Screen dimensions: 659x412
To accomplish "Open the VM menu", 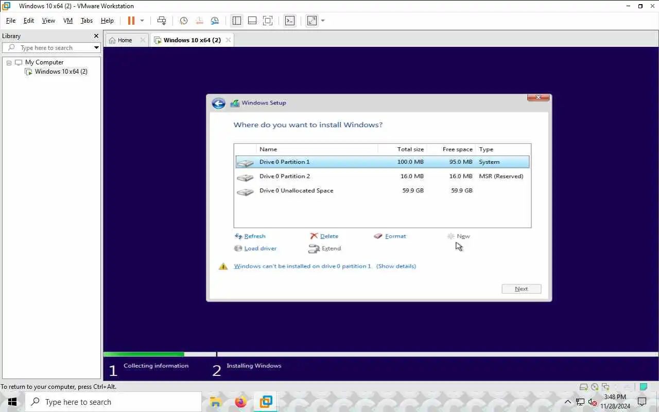I will pos(68,21).
